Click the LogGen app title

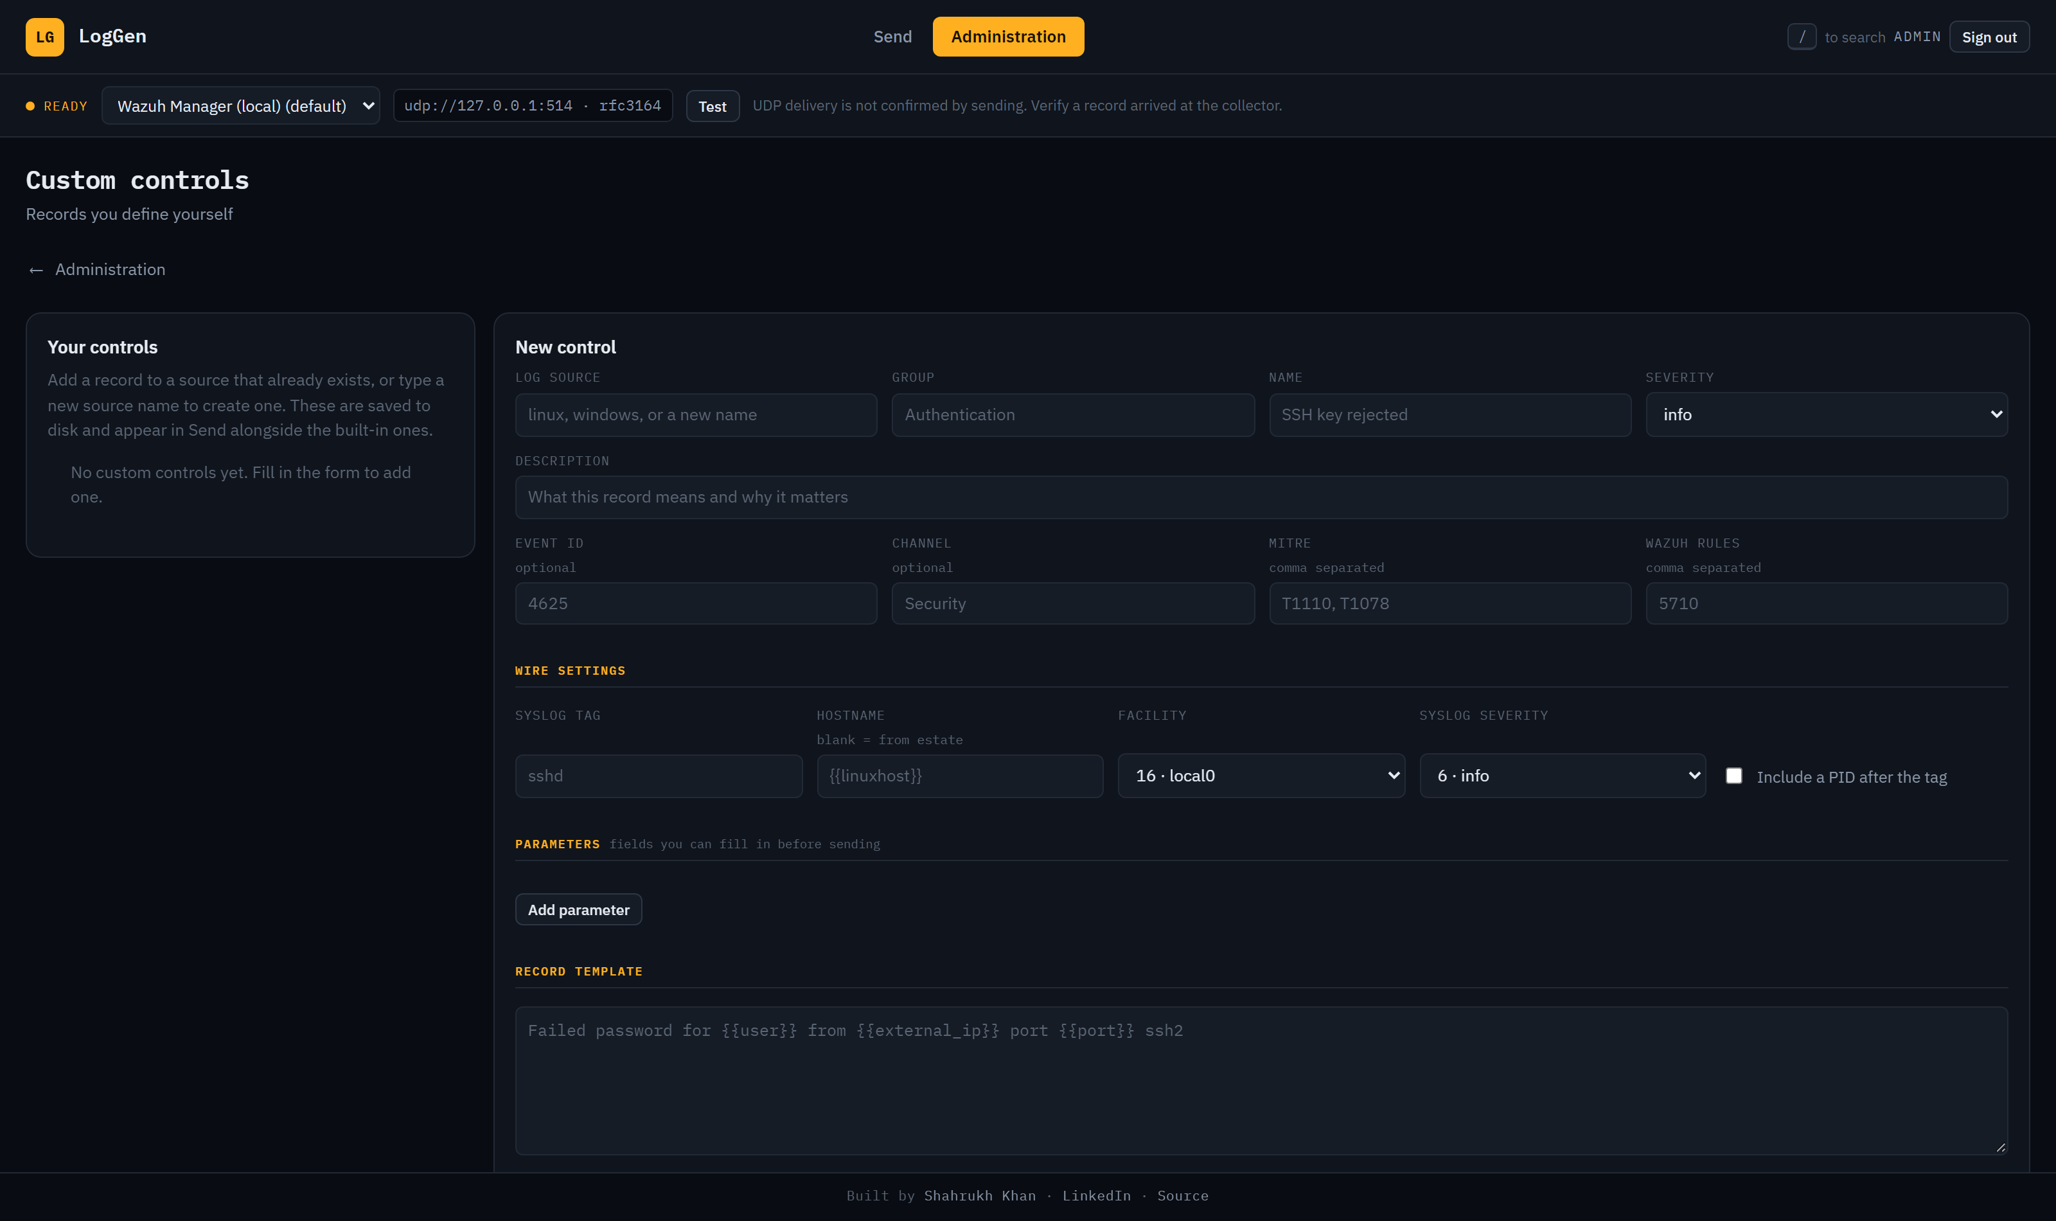click(x=112, y=36)
